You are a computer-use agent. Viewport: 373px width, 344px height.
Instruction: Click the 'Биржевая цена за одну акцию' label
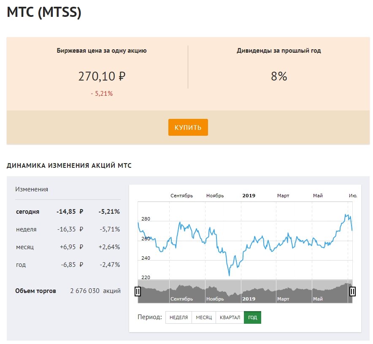pos(102,51)
